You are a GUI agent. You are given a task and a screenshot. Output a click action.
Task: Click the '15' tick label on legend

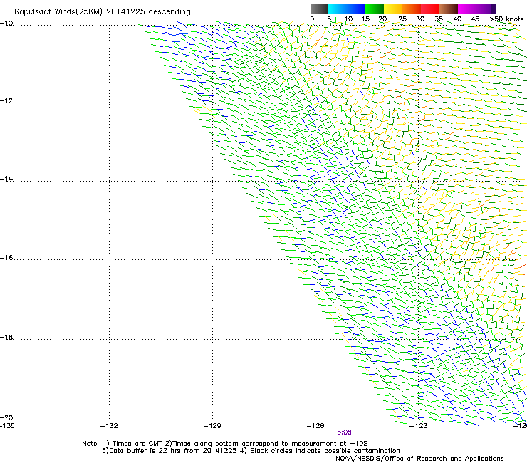[365, 19]
